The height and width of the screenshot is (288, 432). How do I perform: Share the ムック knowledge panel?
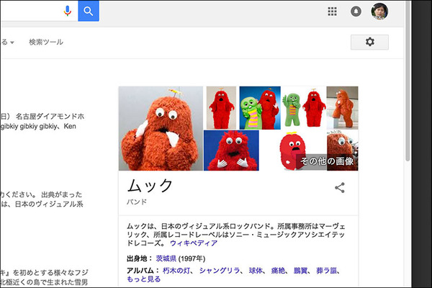340,188
